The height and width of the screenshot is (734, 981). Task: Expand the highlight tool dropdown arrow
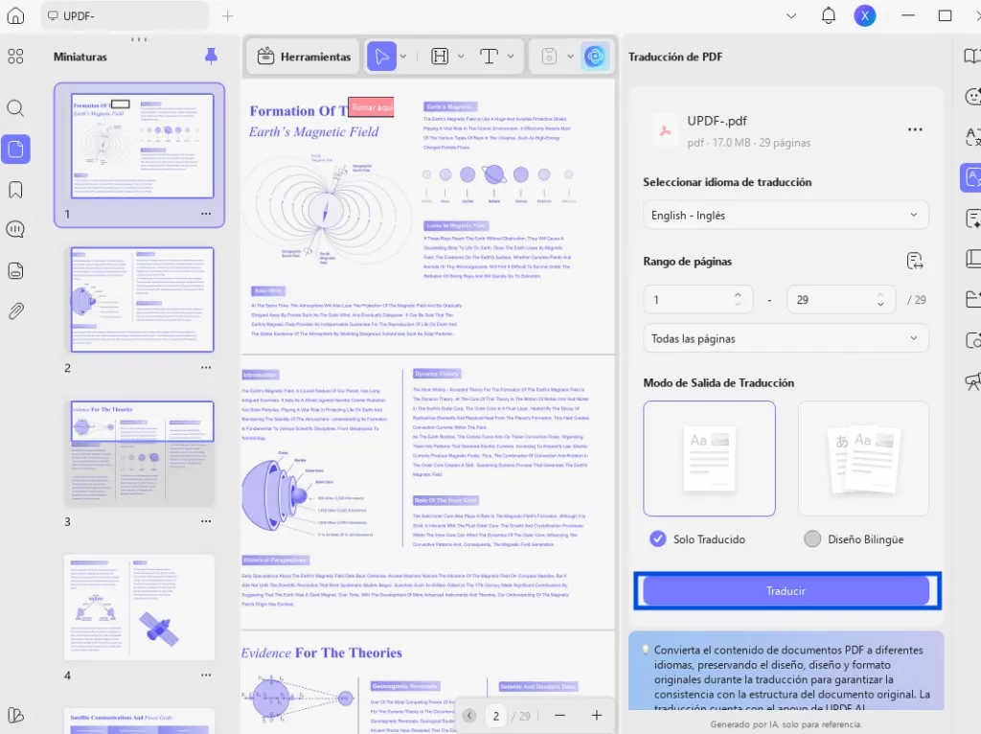(461, 57)
